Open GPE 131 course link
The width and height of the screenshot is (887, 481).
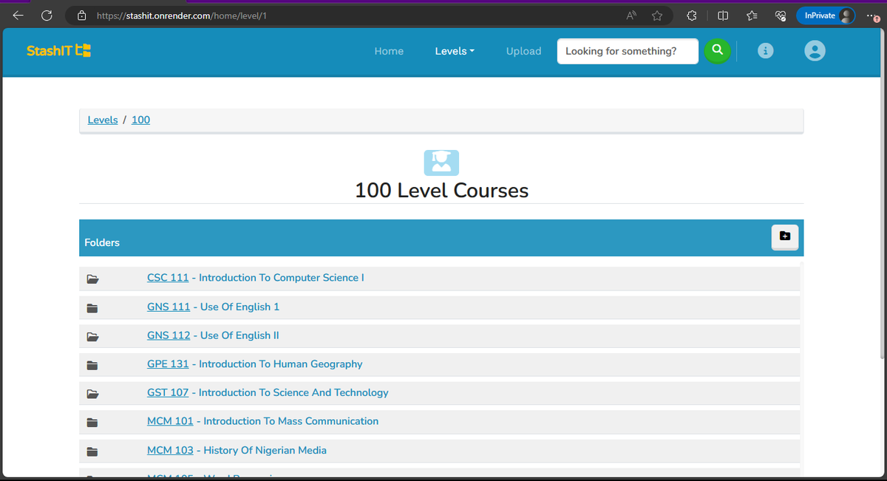pyautogui.click(x=168, y=364)
